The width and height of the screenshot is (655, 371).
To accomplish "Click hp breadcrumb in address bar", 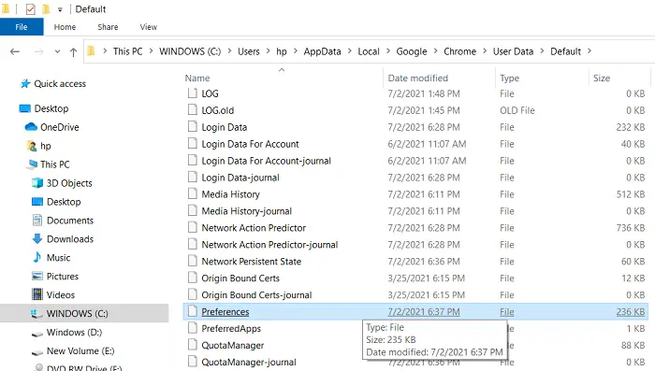I will click(282, 51).
